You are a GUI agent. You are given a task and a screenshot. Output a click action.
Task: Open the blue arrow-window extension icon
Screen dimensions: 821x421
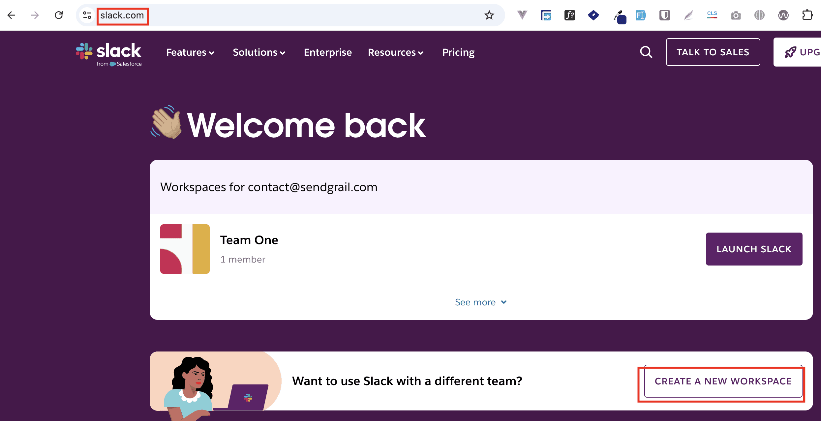click(546, 15)
